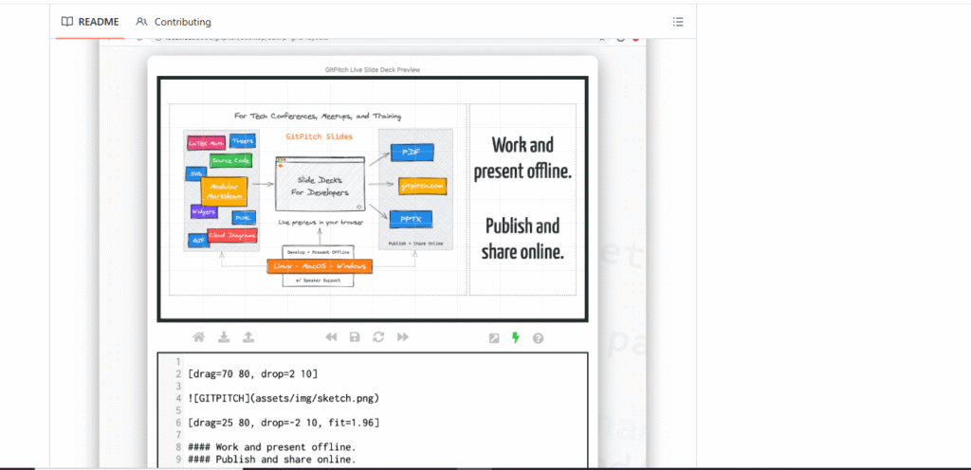
Task: Click the purple Widgets box in diagram
Action: click(204, 211)
